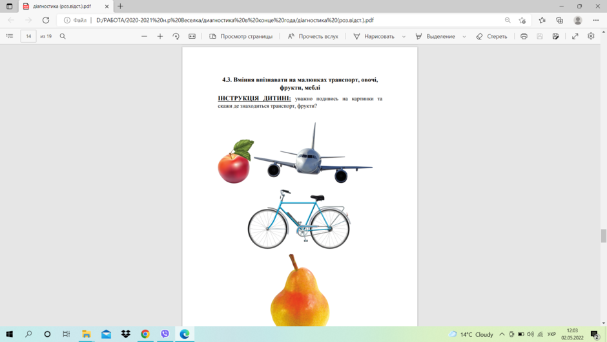607x342 pixels.
Task: Switch the УКР input language
Action: 551,334
